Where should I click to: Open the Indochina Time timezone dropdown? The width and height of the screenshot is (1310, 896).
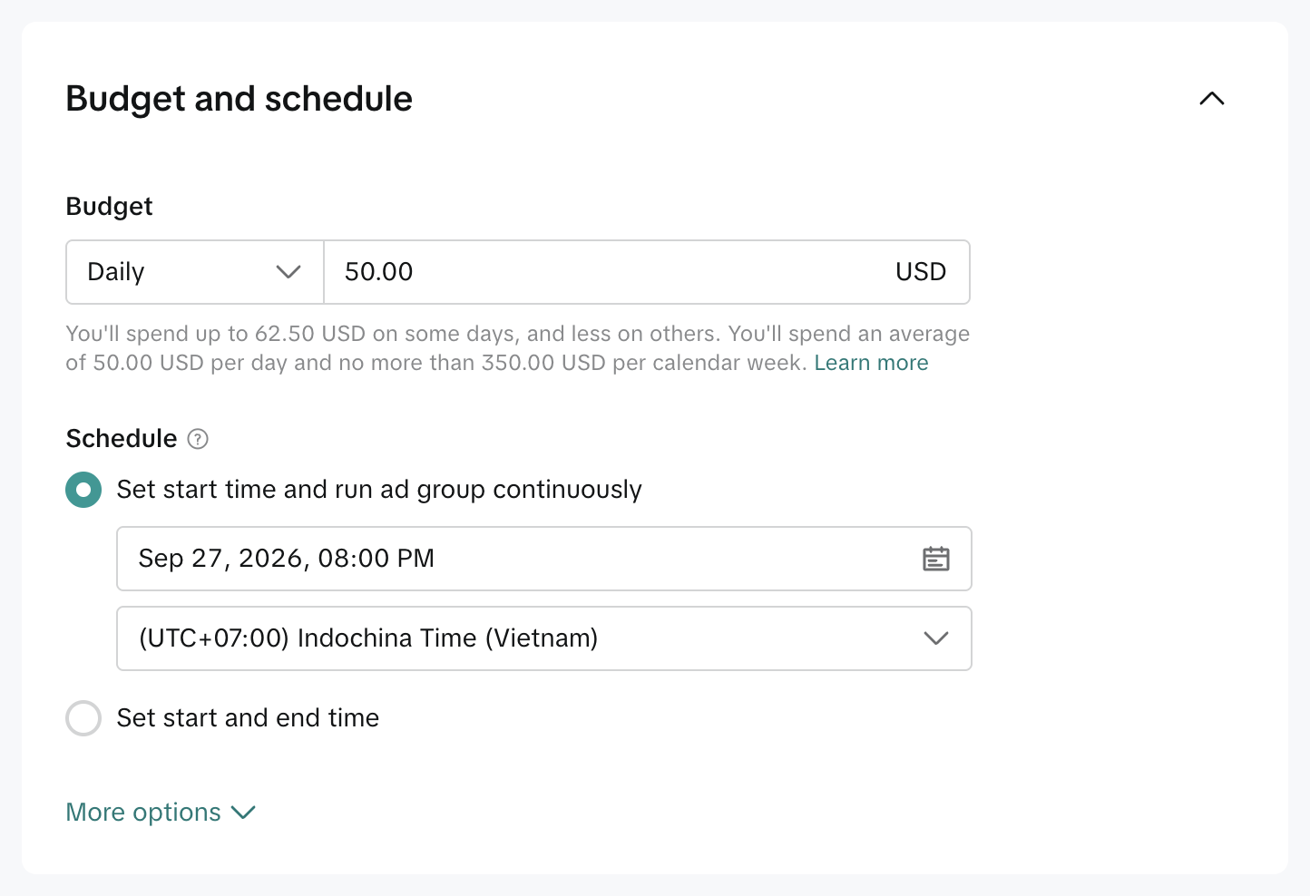(544, 638)
